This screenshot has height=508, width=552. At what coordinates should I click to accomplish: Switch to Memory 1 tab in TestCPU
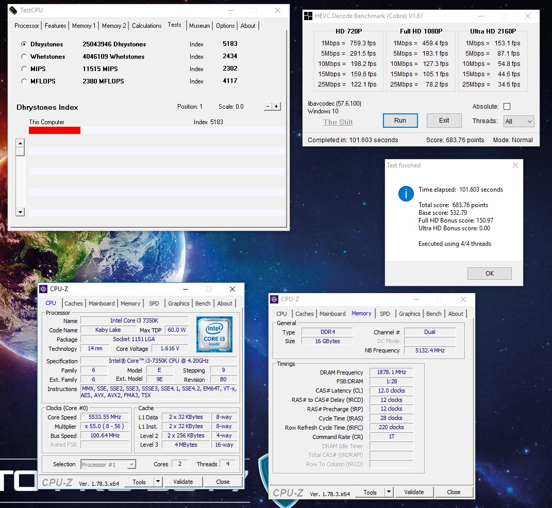coord(84,26)
